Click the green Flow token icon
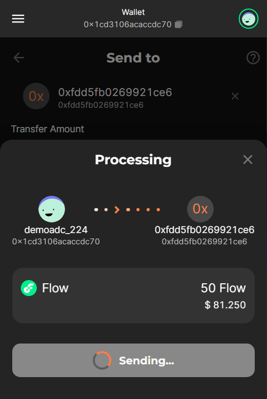The image size is (267, 399). [29, 288]
